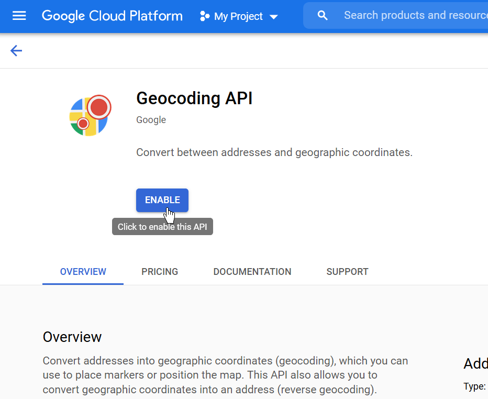Click the project hexagon dots icon
The width and height of the screenshot is (488, 399).
pyautogui.click(x=205, y=16)
